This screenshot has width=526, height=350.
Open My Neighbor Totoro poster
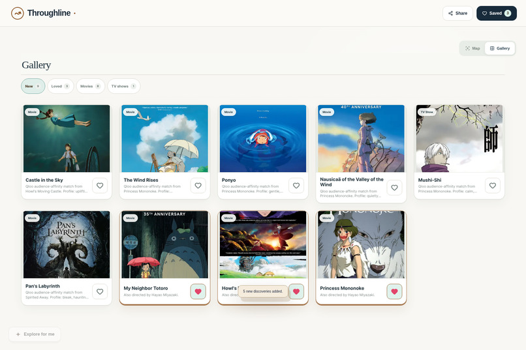[x=164, y=244]
